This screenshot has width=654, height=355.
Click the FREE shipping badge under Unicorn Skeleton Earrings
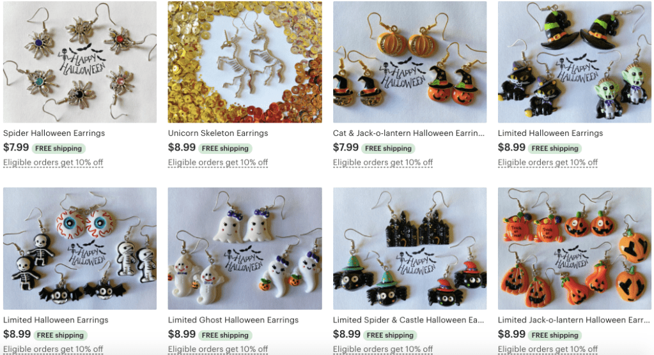[225, 148]
